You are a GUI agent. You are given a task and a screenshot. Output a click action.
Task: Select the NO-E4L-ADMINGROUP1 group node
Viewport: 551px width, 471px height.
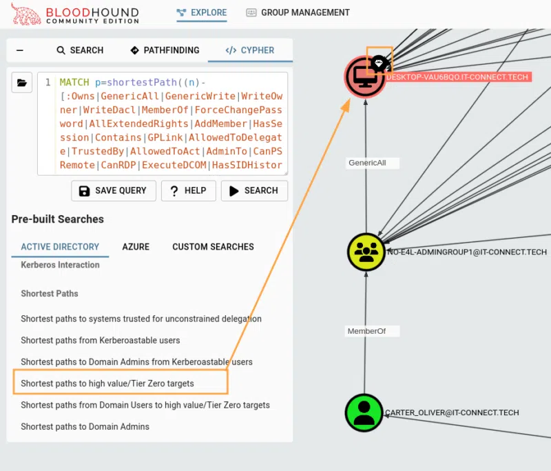point(366,252)
